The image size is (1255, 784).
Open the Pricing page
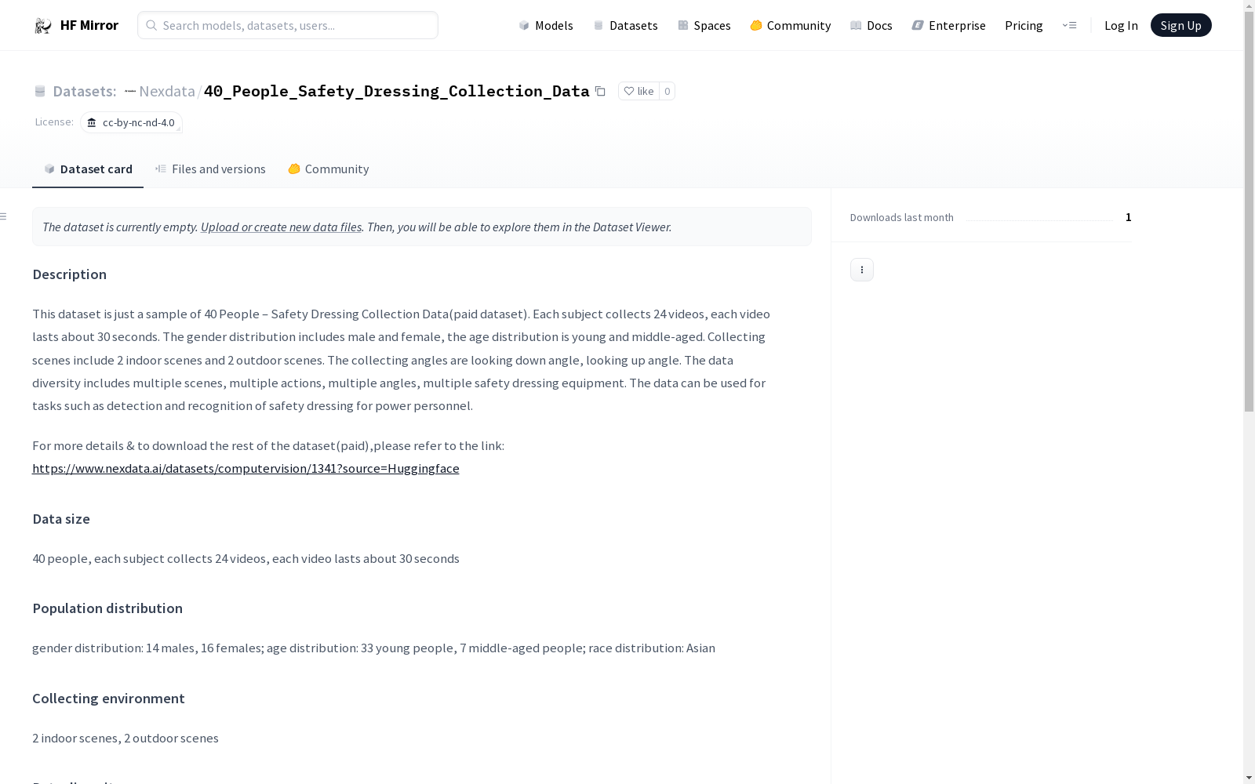(1024, 25)
